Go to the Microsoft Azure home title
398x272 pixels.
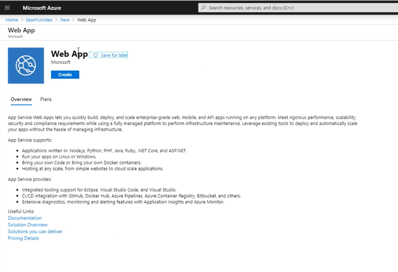[42, 8]
